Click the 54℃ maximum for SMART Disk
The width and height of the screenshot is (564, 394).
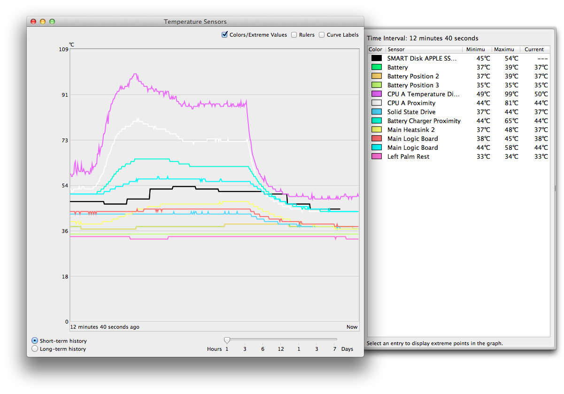[512, 58]
